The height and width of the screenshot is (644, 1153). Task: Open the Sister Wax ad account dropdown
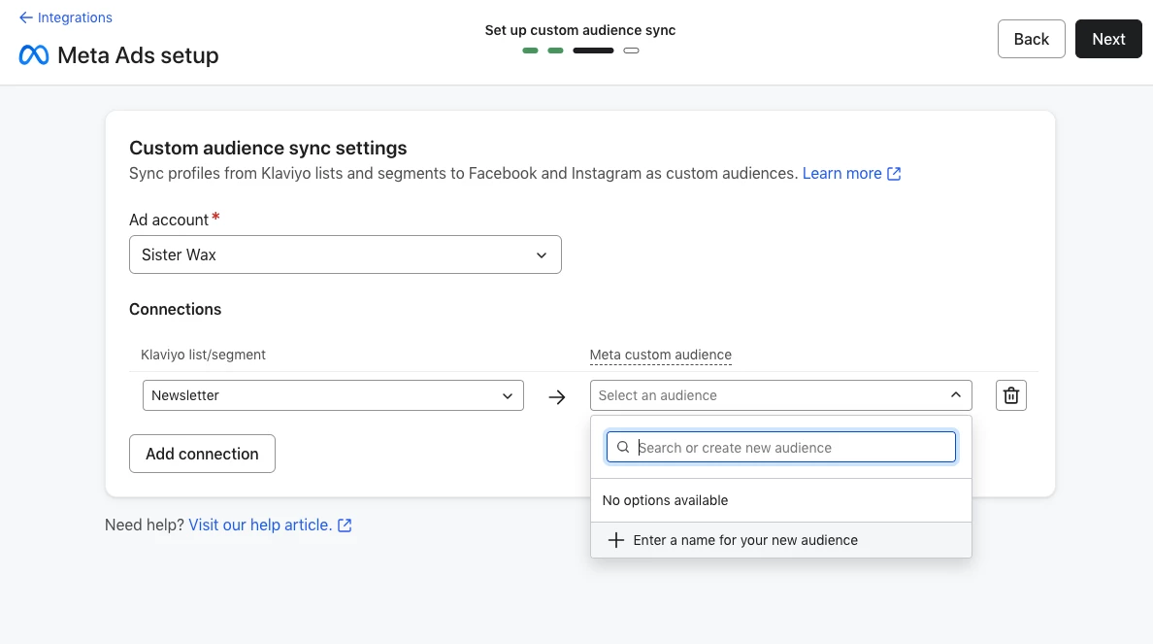pos(345,254)
